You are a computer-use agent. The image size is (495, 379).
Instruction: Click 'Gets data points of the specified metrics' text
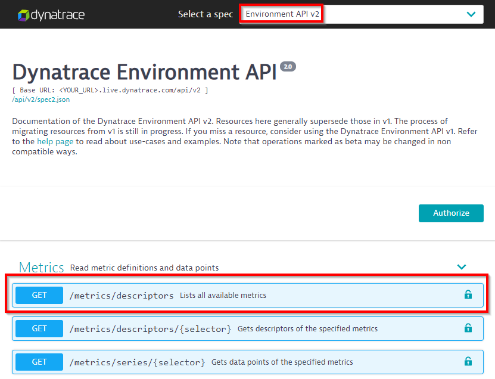(x=282, y=362)
